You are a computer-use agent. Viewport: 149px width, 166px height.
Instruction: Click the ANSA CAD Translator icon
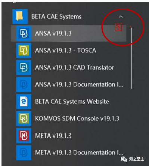pyautogui.click(x=24, y=67)
